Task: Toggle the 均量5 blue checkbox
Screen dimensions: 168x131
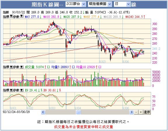Action: click(x=73, y=67)
